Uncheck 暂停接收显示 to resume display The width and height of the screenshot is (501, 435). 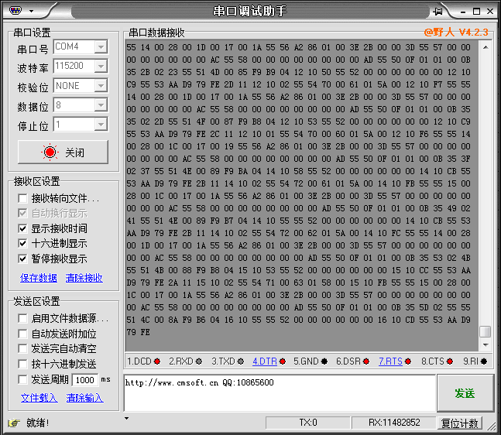point(22,259)
